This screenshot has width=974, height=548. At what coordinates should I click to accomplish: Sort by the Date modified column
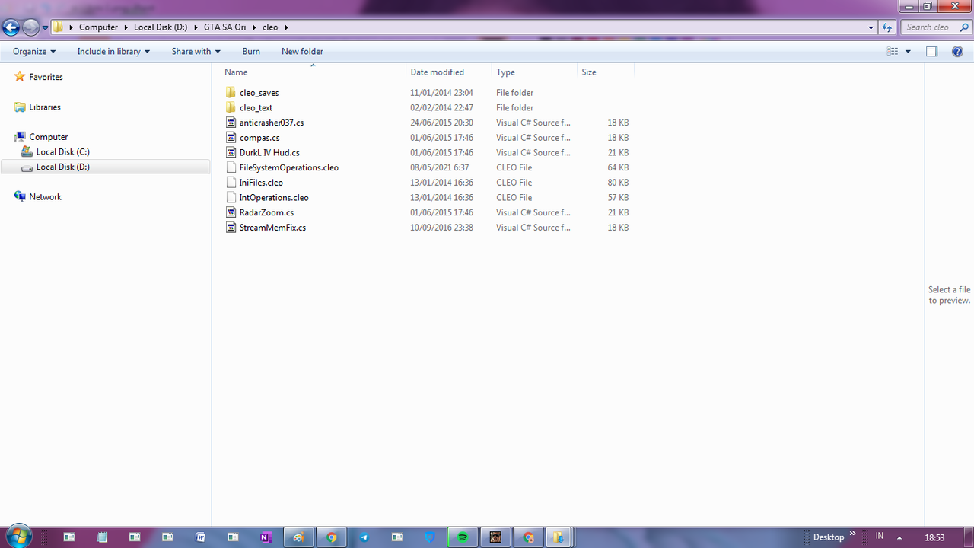tap(449, 72)
